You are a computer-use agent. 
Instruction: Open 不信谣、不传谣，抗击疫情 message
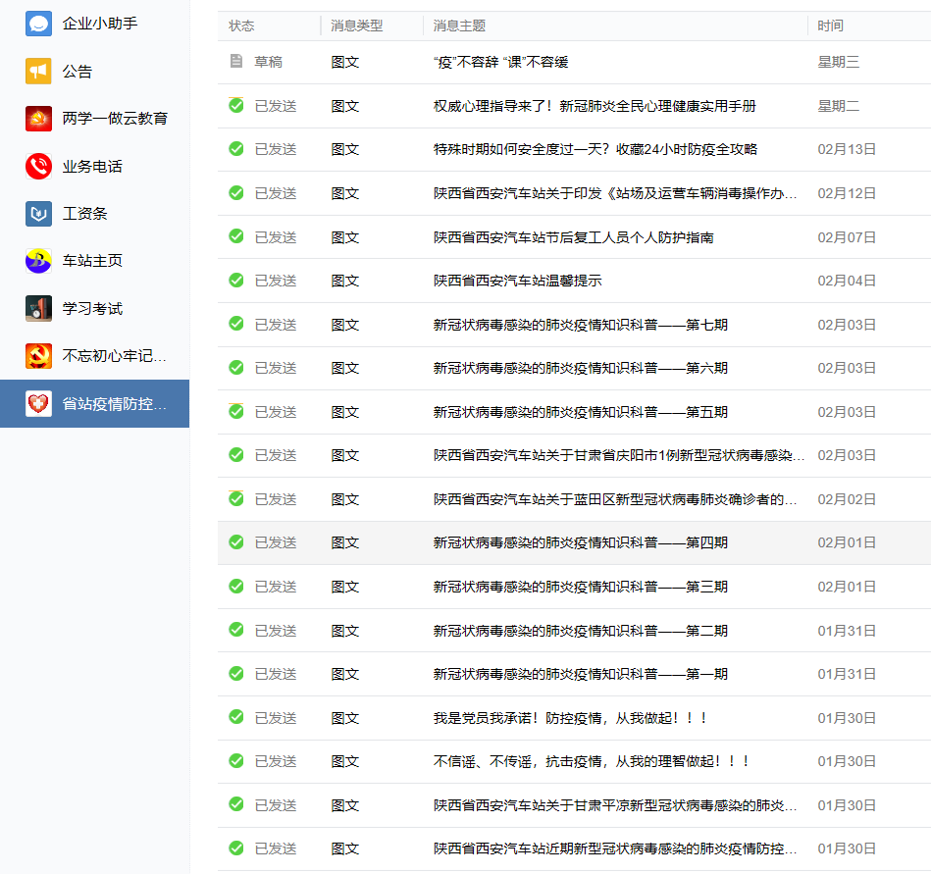(592, 761)
